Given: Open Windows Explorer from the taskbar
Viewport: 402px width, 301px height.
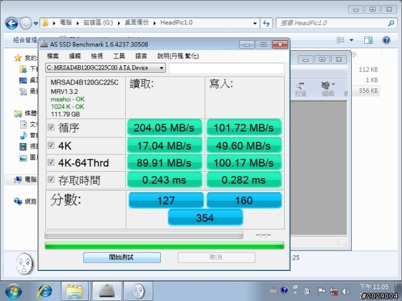Looking at the screenshot, I should point(74,291).
